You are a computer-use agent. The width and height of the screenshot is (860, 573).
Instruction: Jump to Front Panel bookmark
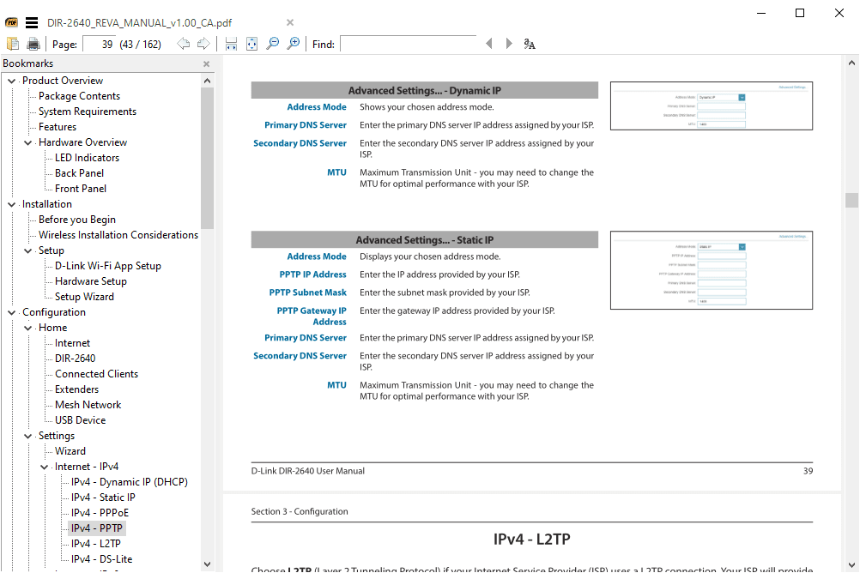click(80, 188)
